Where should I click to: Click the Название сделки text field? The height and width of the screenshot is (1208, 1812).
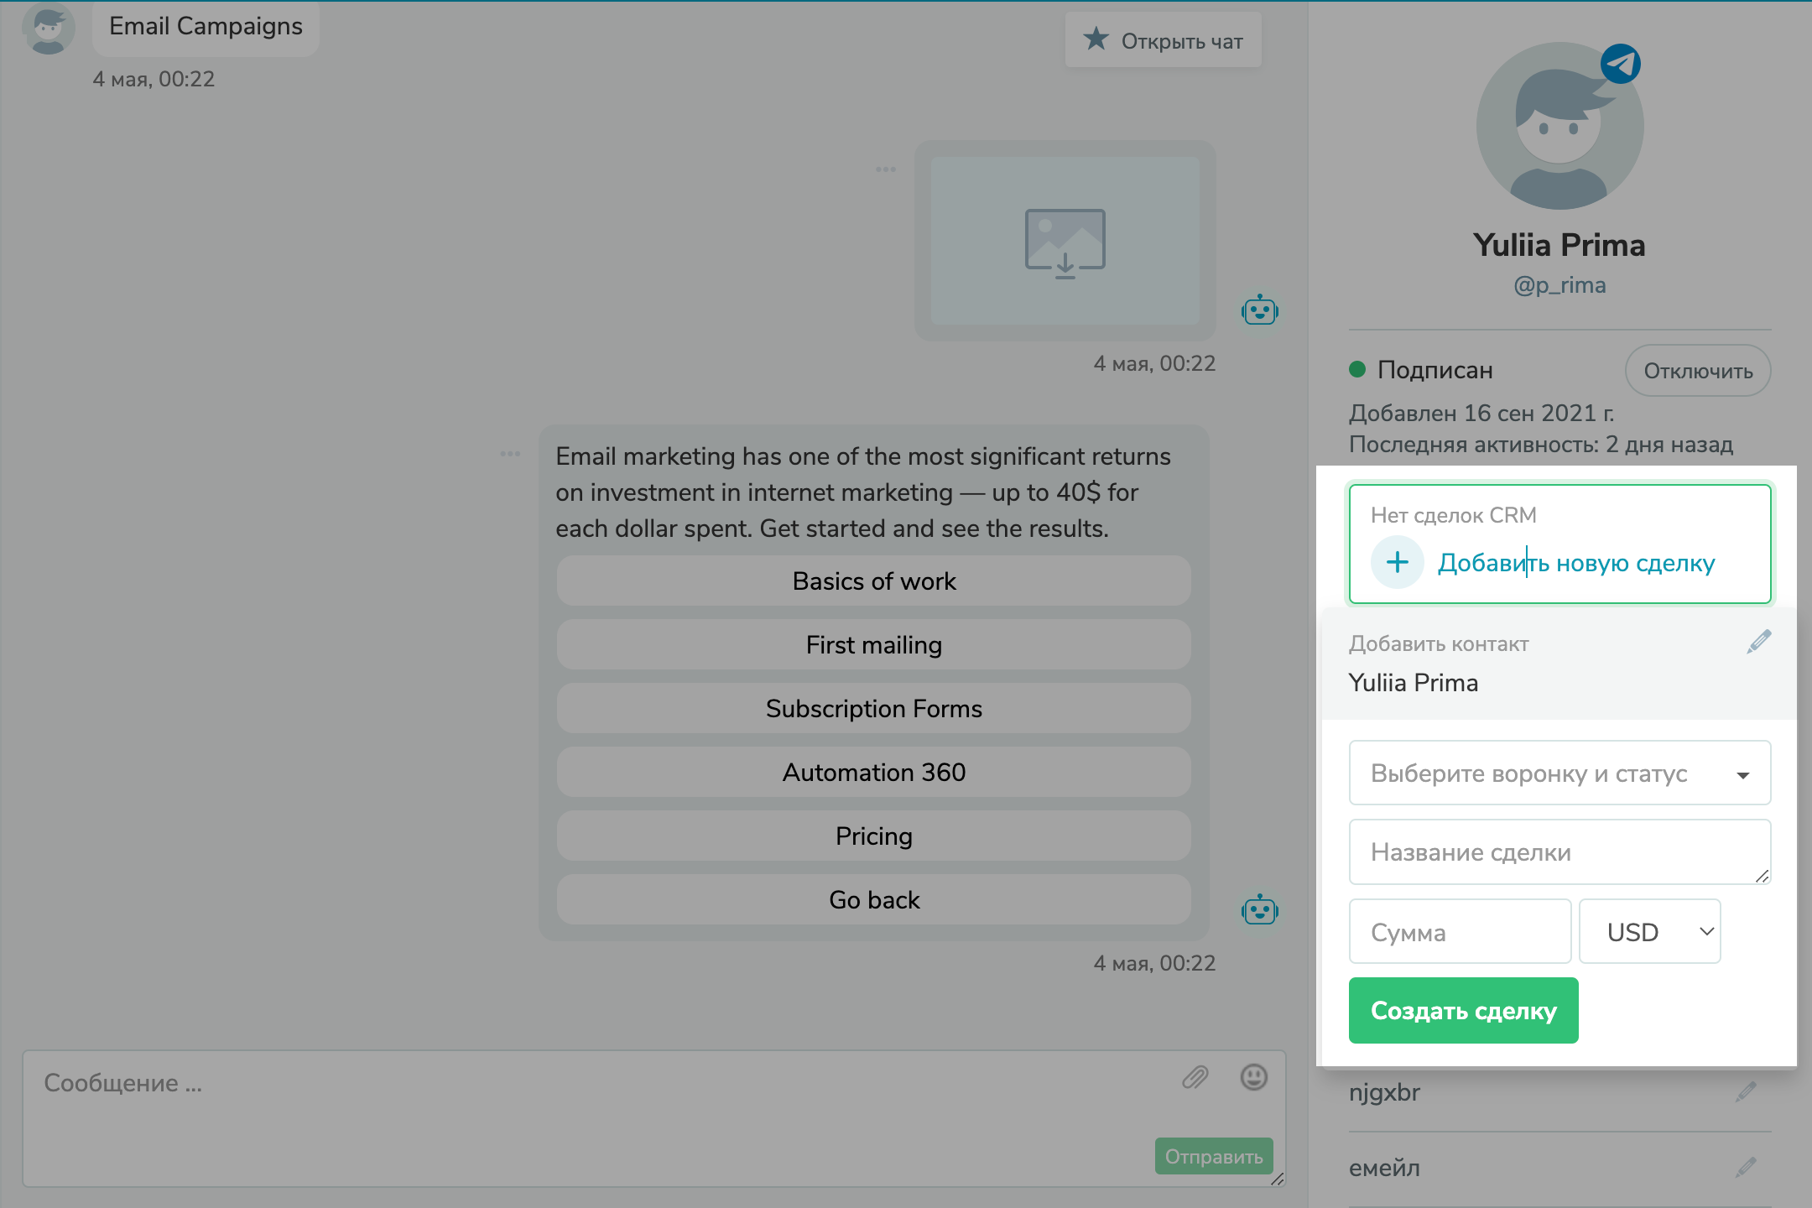click(1559, 851)
